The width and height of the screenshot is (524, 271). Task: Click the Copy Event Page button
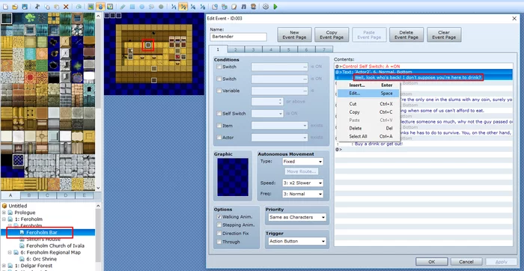332,34
